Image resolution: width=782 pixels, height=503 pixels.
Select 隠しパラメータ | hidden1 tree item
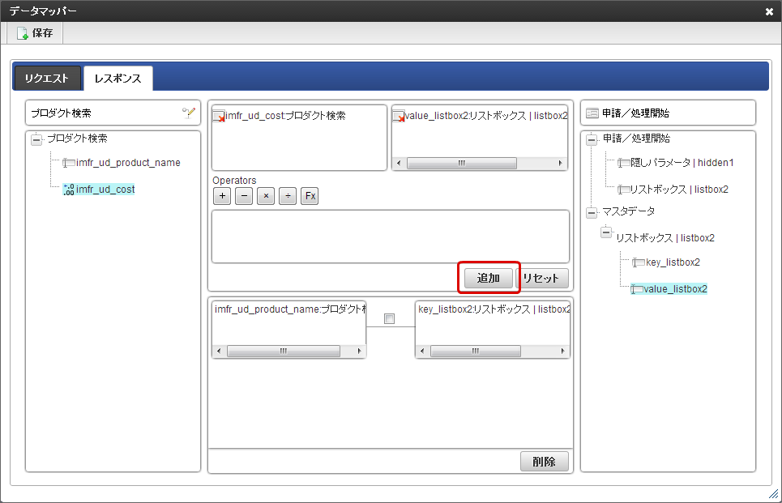click(682, 163)
